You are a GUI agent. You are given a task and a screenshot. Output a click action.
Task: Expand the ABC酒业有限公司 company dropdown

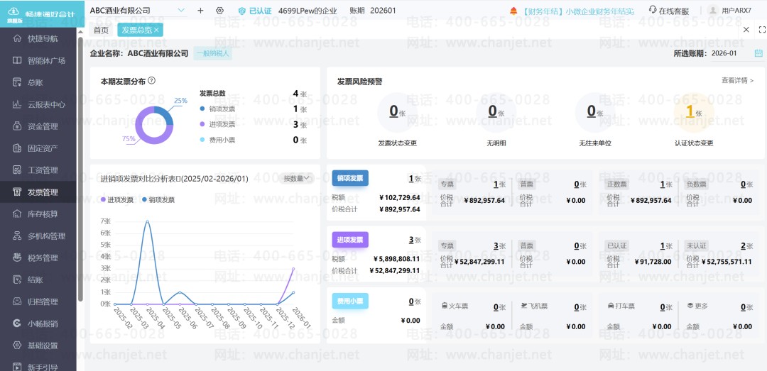(x=181, y=10)
